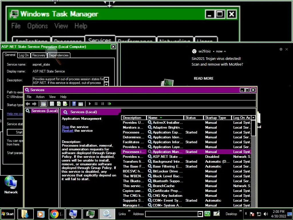
Task: Click the Pause Service toolbar icon
Action: [103, 104]
